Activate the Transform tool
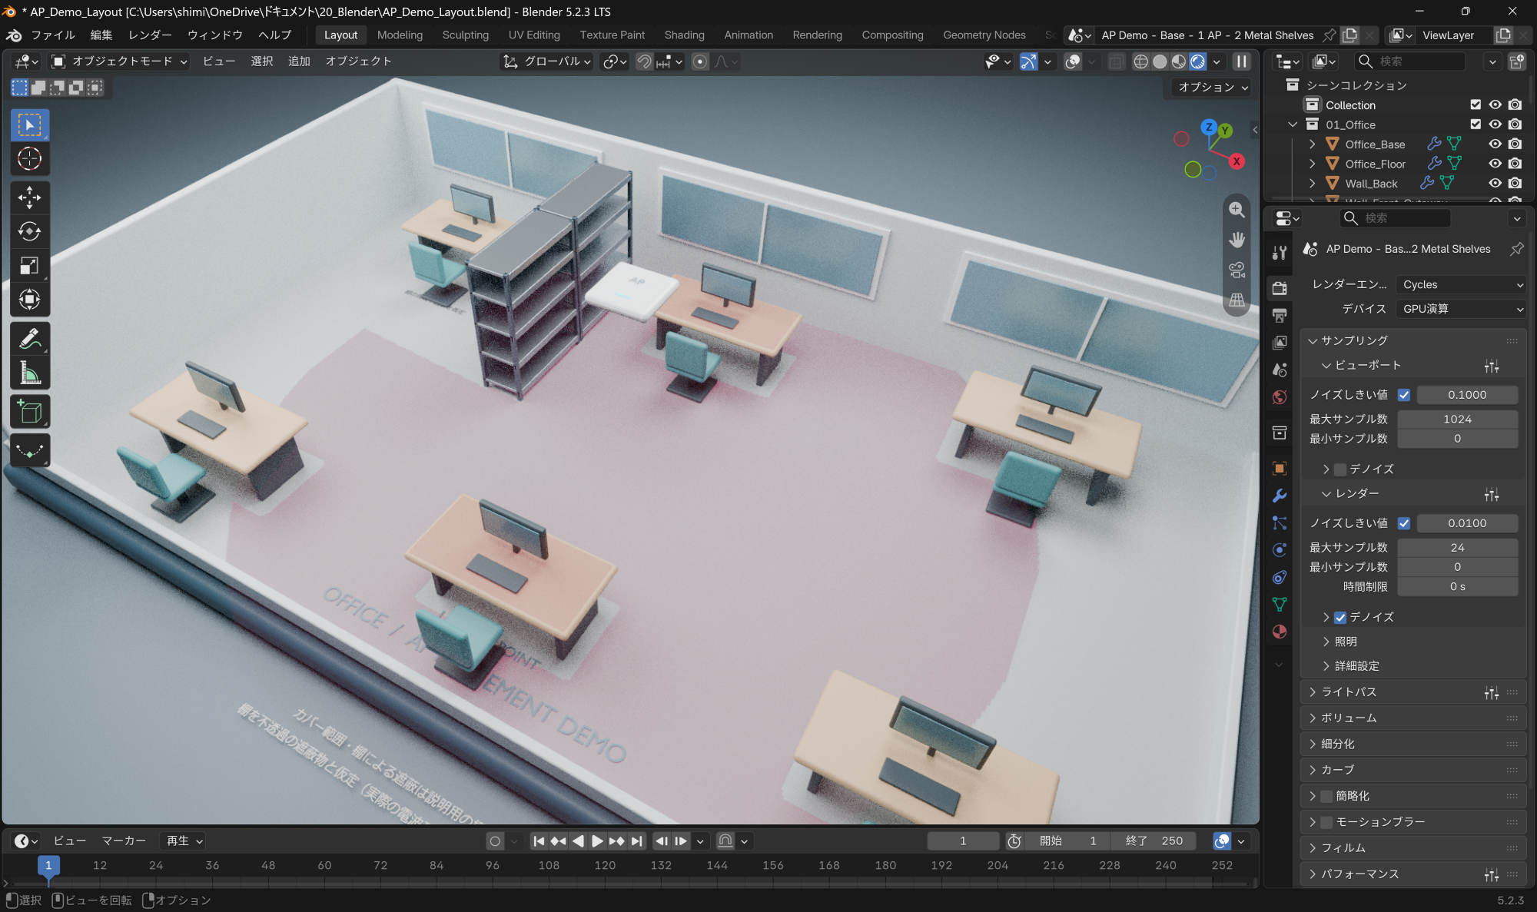1537x912 pixels. (x=29, y=300)
